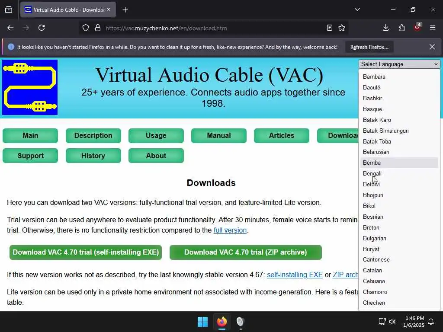Open the downloads panel icon
This screenshot has height=332, width=443.
[x=385, y=28]
